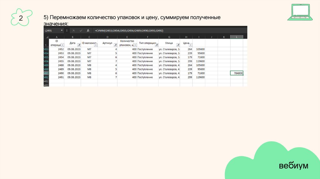Click the cancel entry X icon

(x=74, y=31)
